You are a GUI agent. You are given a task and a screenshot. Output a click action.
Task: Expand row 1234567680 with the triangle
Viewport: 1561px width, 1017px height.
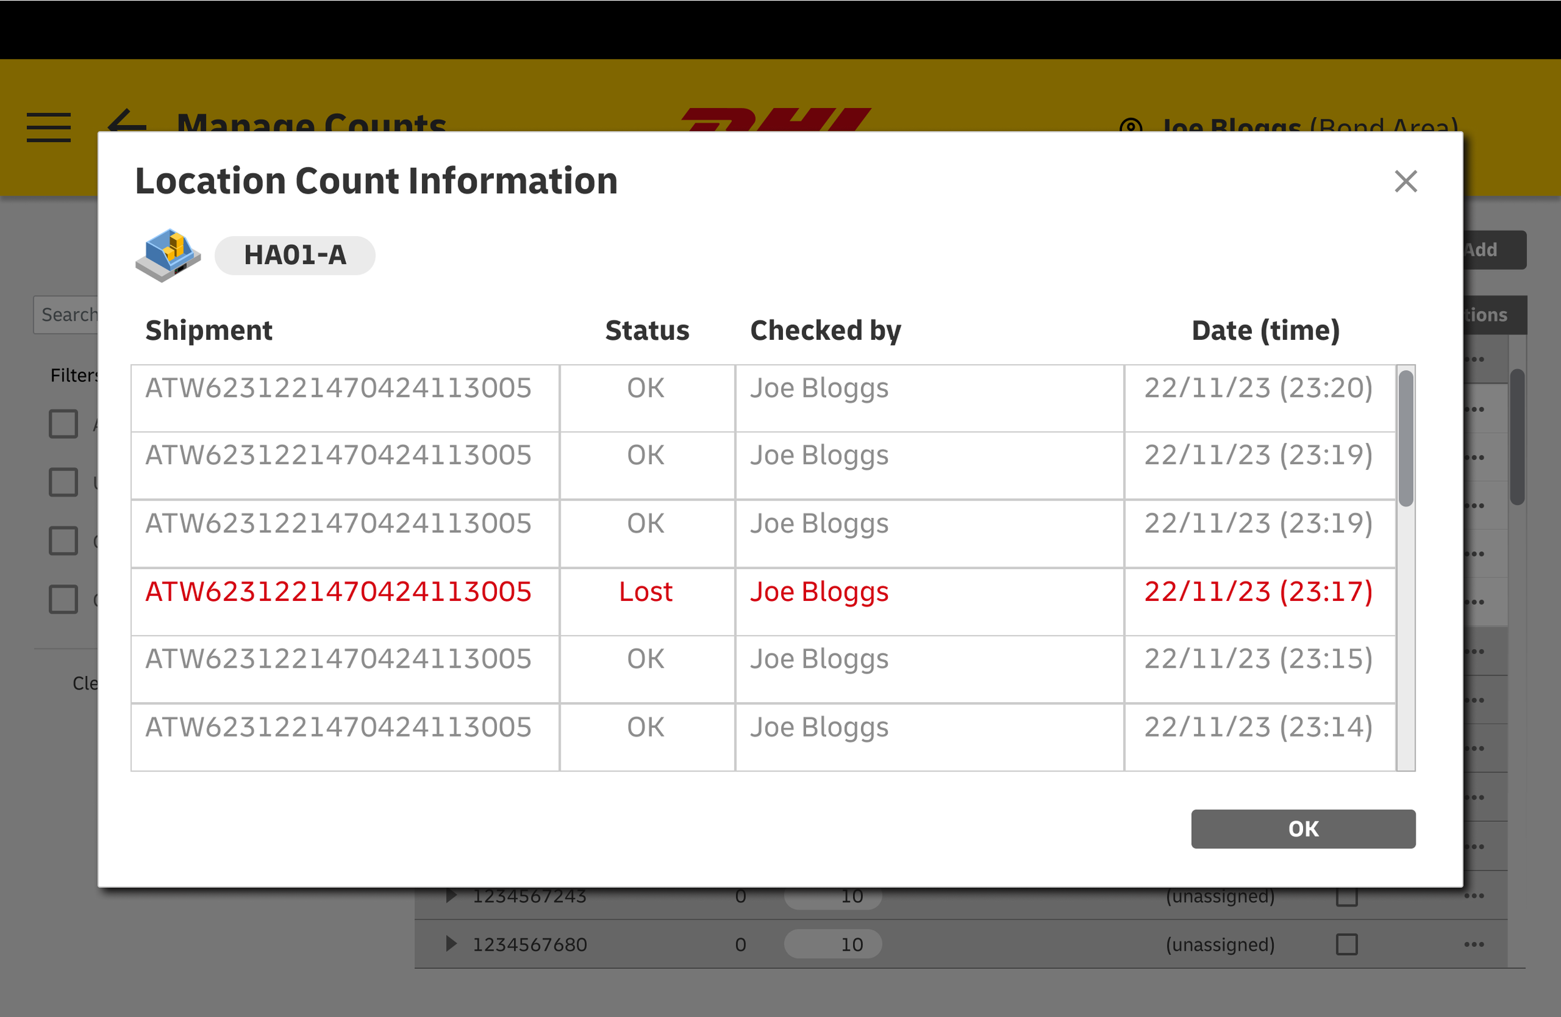pos(451,943)
